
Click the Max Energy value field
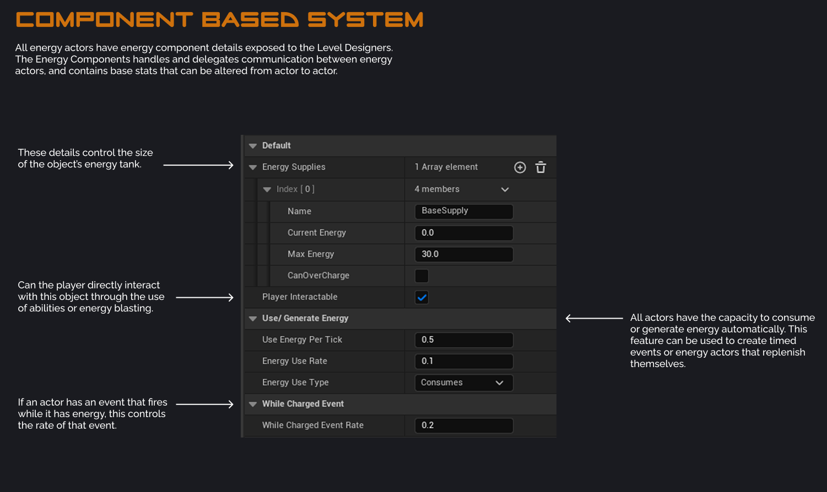(x=463, y=254)
